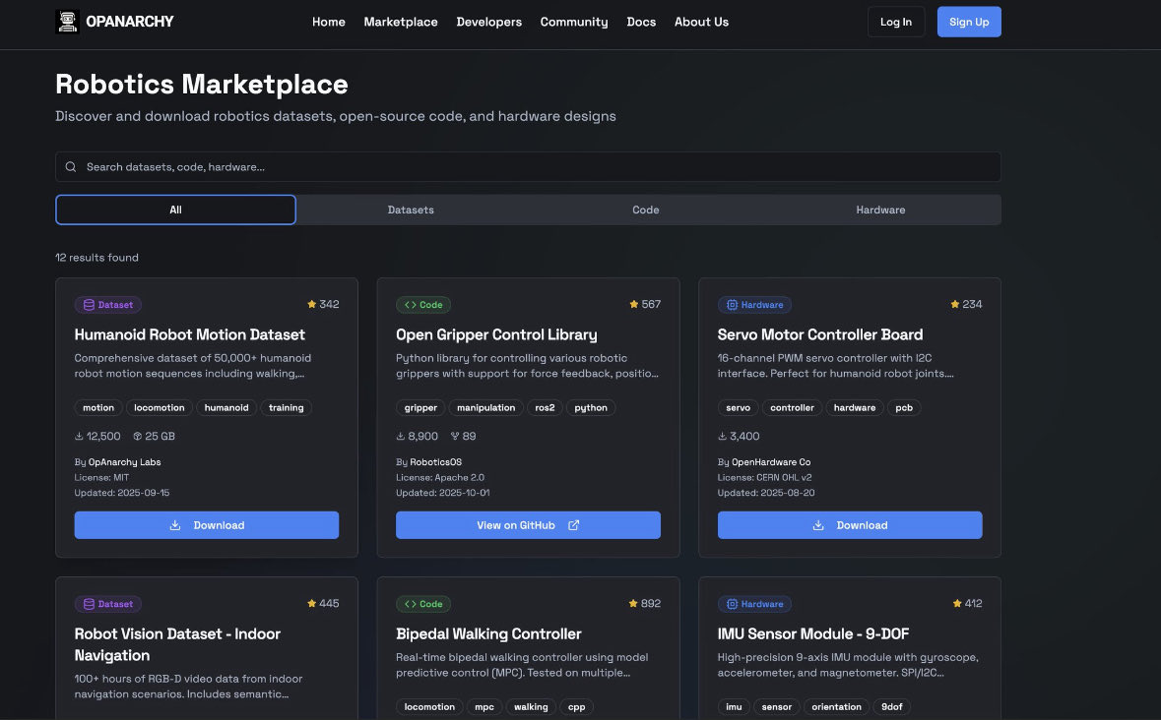This screenshot has height=720, width=1161.
Task: Open the Gripper Control Library on GitHub
Action: (x=528, y=525)
